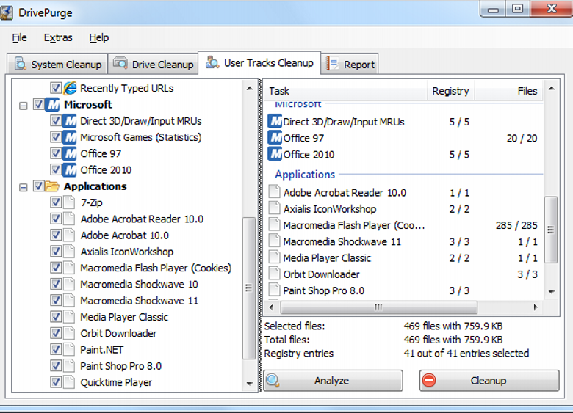573x413 pixels.
Task: Click the Office 97 icon in left tree
Action: pyautogui.click(x=70, y=153)
